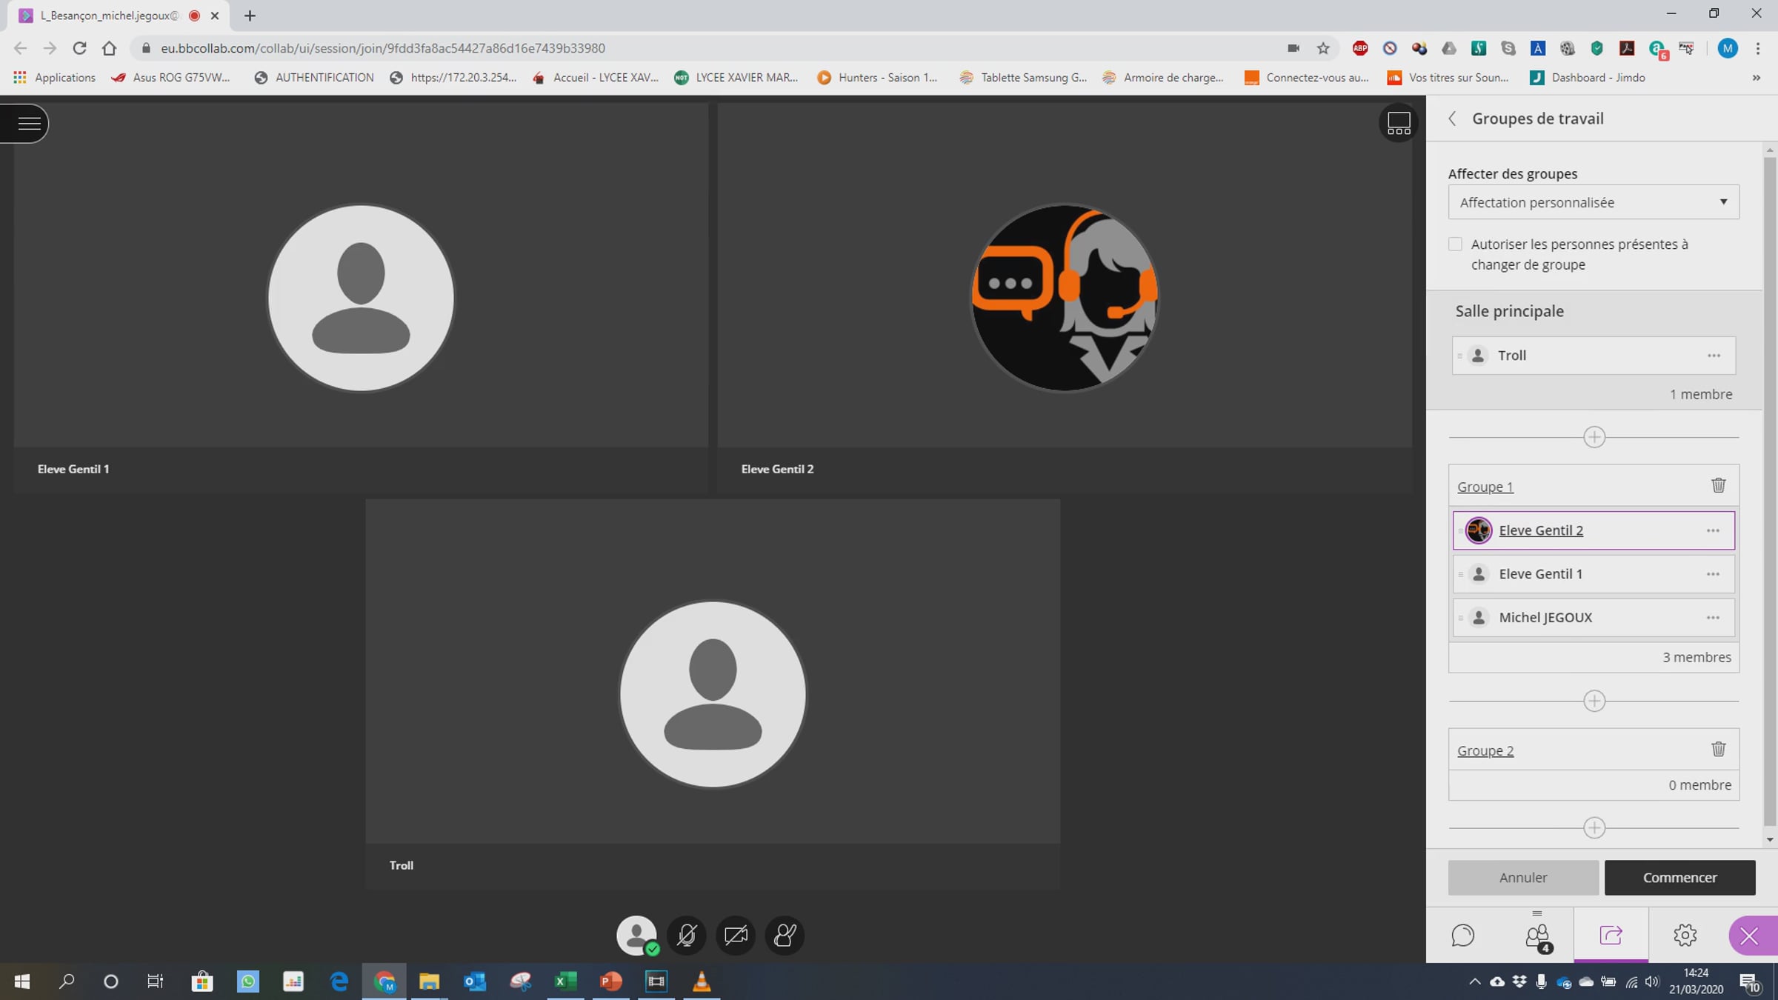This screenshot has width=1778, height=1000.
Task: Open the chat panel icon
Action: coord(1462,935)
